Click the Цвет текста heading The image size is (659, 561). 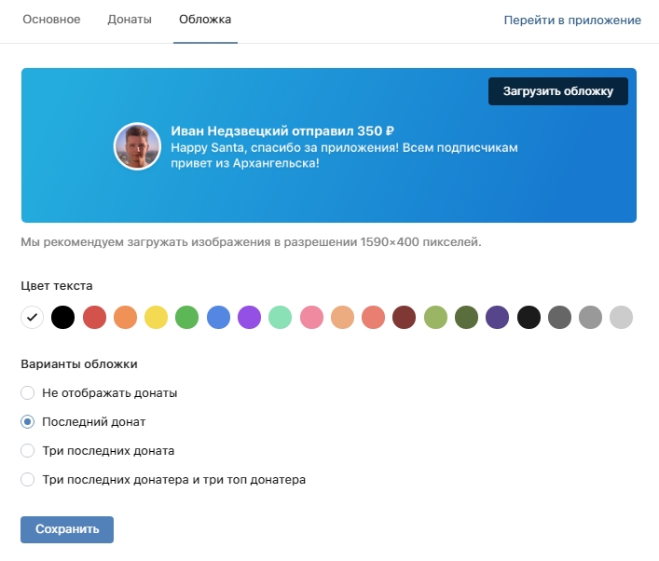[57, 286]
